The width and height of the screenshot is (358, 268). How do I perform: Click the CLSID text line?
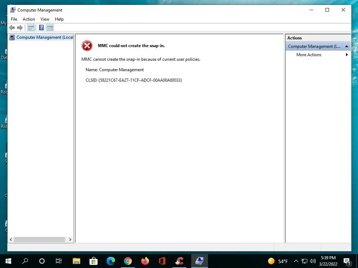pyautogui.click(x=134, y=80)
